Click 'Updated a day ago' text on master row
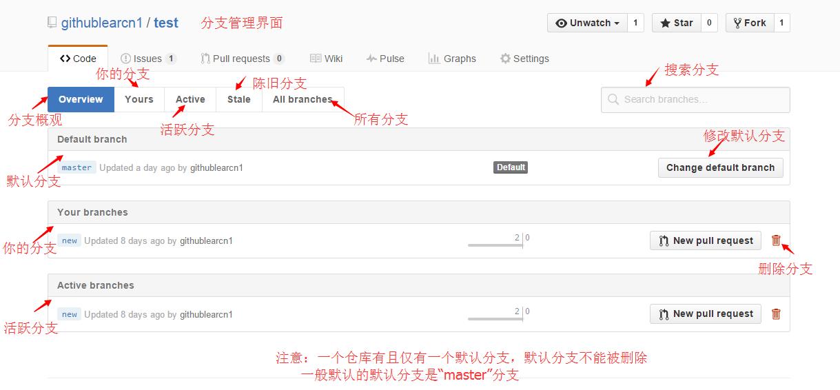Image resolution: width=840 pixels, height=390 pixels. pyautogui.click(x=137, y=167)
